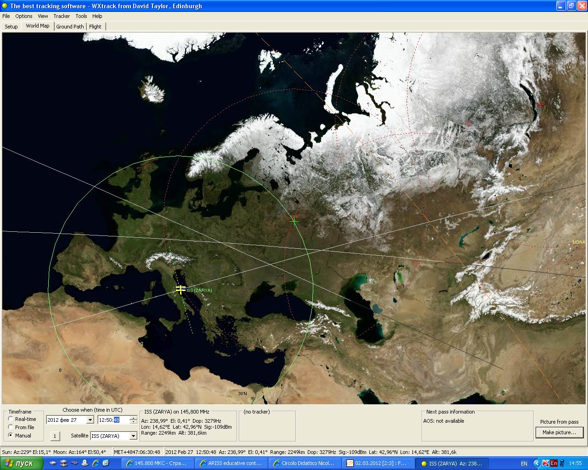
Task: Click the green ground station cross marker
Action: tap(294, 222)
